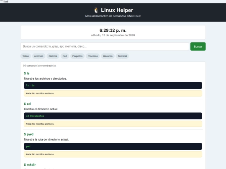This screenshot has width=226, height=169.
Task: Select the Todos category filter
Action: [x=26, y=56]
